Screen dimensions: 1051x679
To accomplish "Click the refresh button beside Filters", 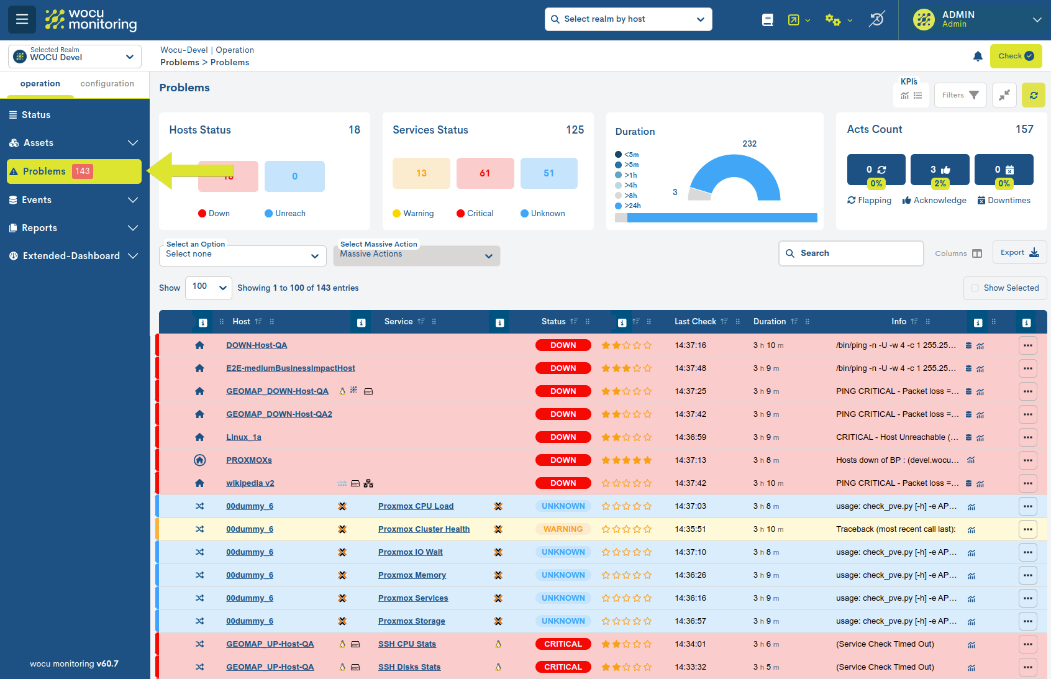I will coord(1033,95).
